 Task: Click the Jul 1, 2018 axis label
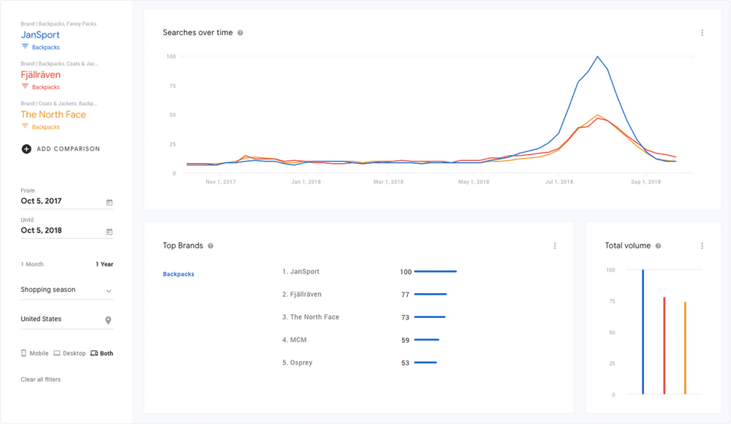[x=559, y=182]
